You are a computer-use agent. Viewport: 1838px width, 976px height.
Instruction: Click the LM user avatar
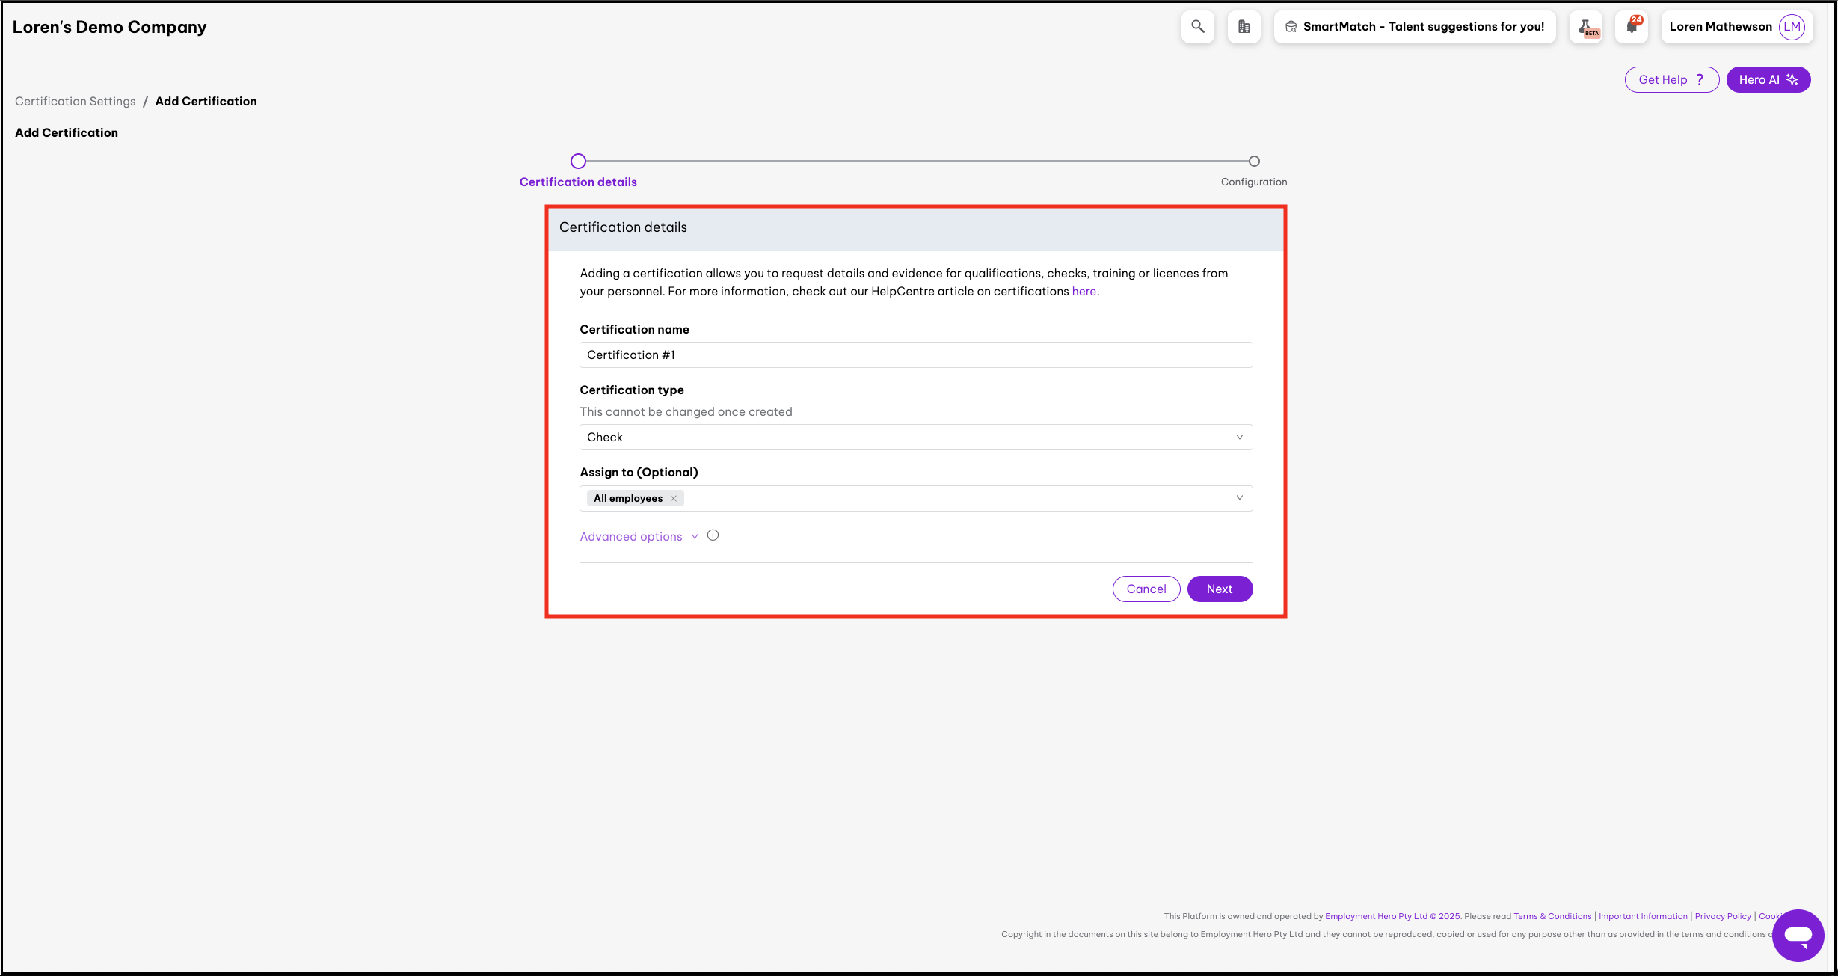point(1792,27)
